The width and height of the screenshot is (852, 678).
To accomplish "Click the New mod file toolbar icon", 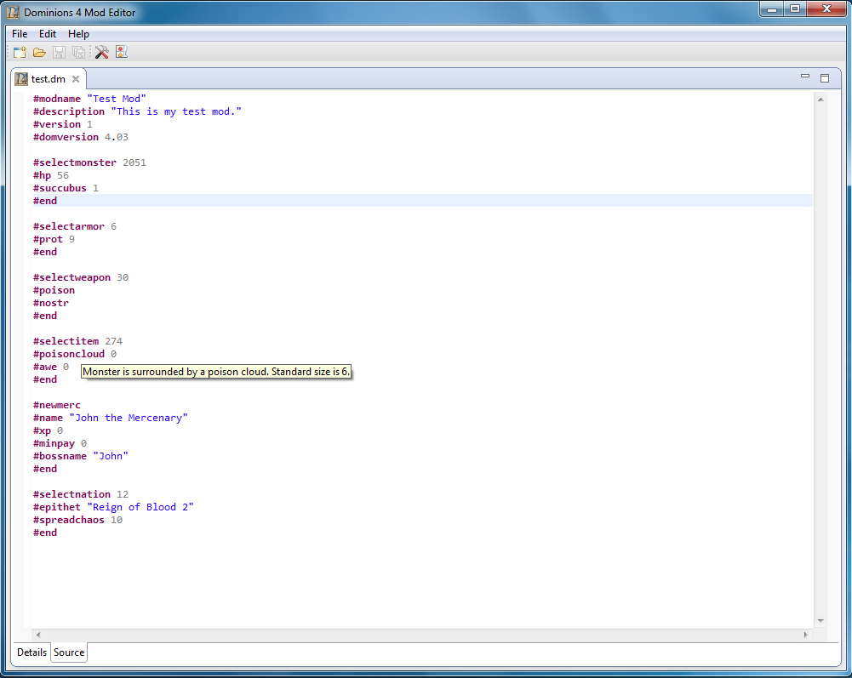I will [20, 52].
